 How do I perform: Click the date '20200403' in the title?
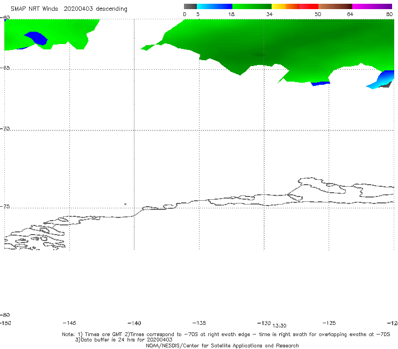click(x=78, y=9)
